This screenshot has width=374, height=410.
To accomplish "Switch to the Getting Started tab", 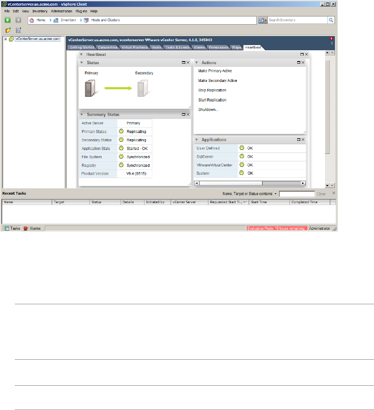I will [82, 48].
